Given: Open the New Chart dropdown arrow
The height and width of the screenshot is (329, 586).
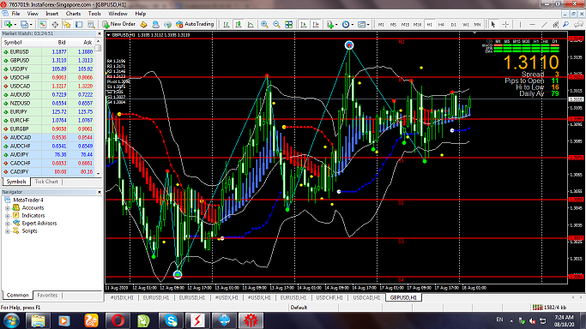Looking at the screenshot, I should (15, 25).
